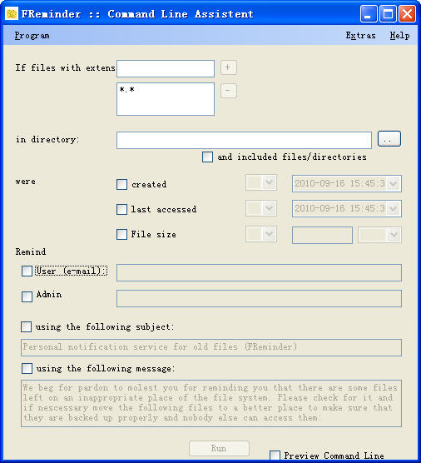The image size is (421, 463).
Task: Open the Program menu
Action: pyautogui.click(x=32, y=36)
